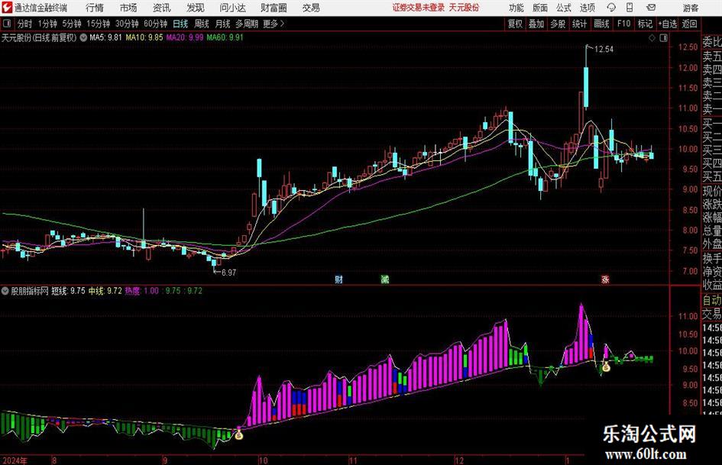Toggle the left sidebar panel icon
The height and width of the screenshot is (465, 722).
[x=6, y=24]
